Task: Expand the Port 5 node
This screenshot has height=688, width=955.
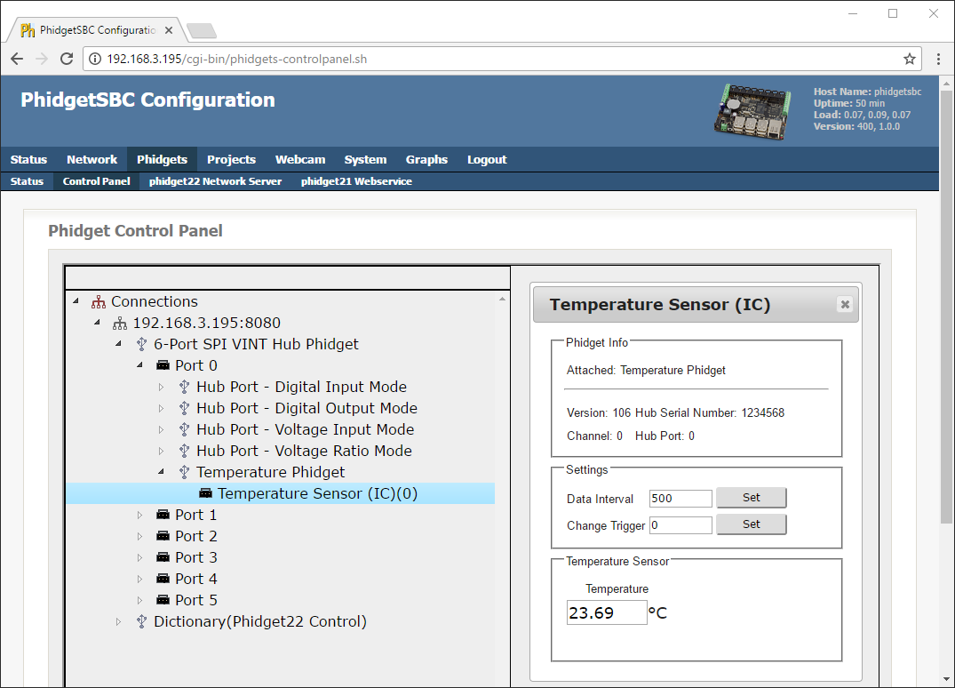Action: (140, 600)
